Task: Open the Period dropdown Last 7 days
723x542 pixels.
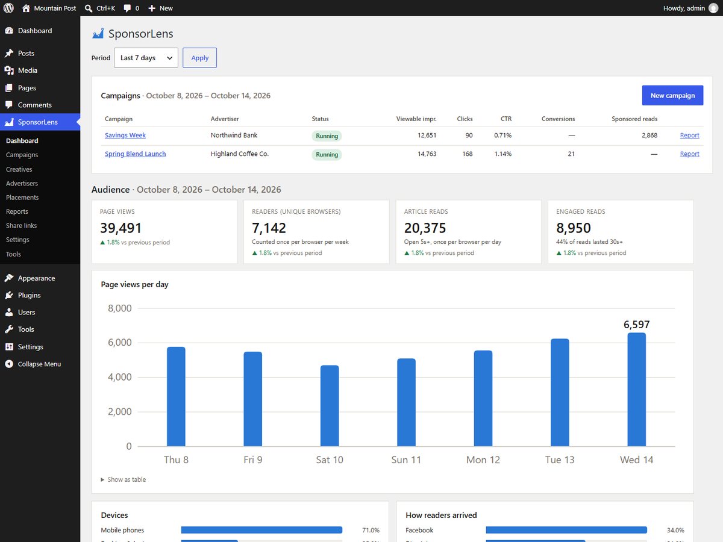Action: (x=146, y=58)
